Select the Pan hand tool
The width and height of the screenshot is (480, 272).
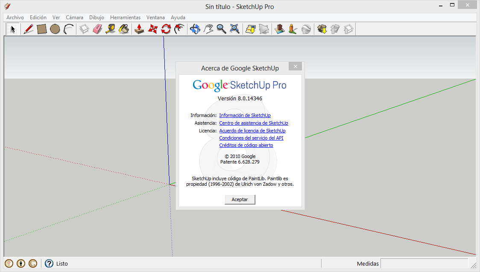[x=208, y=29]
